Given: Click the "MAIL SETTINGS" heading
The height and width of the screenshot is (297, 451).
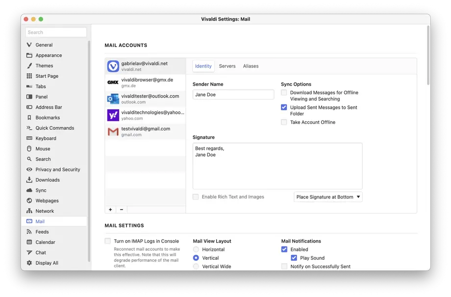Looking at the screenshot, I should [x=124, y=225].
